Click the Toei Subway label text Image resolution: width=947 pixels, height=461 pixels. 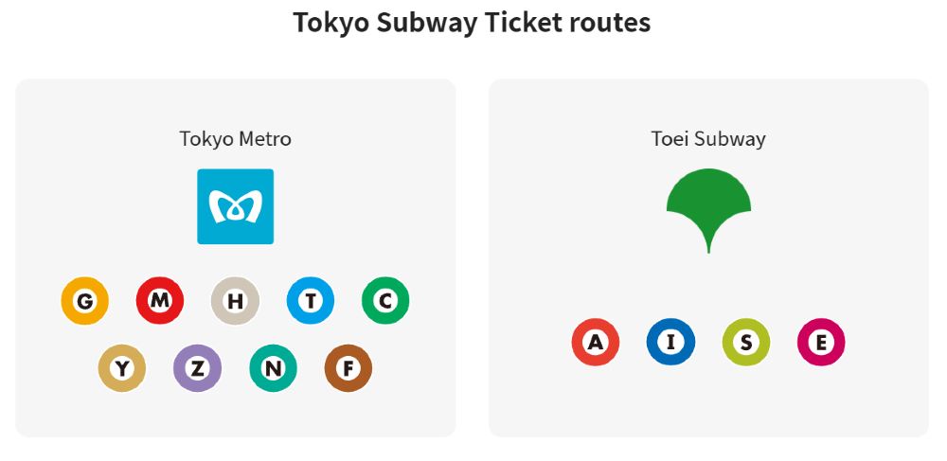[708, 139]
